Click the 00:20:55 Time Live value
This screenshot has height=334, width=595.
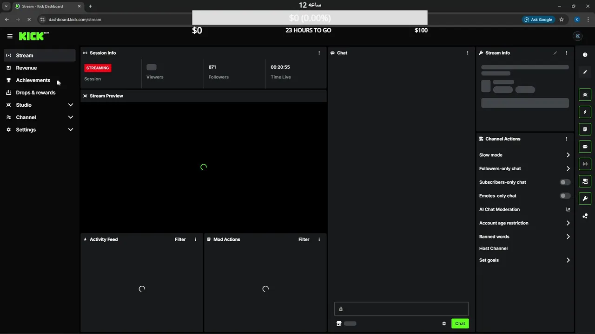click(x=280, y=67)
